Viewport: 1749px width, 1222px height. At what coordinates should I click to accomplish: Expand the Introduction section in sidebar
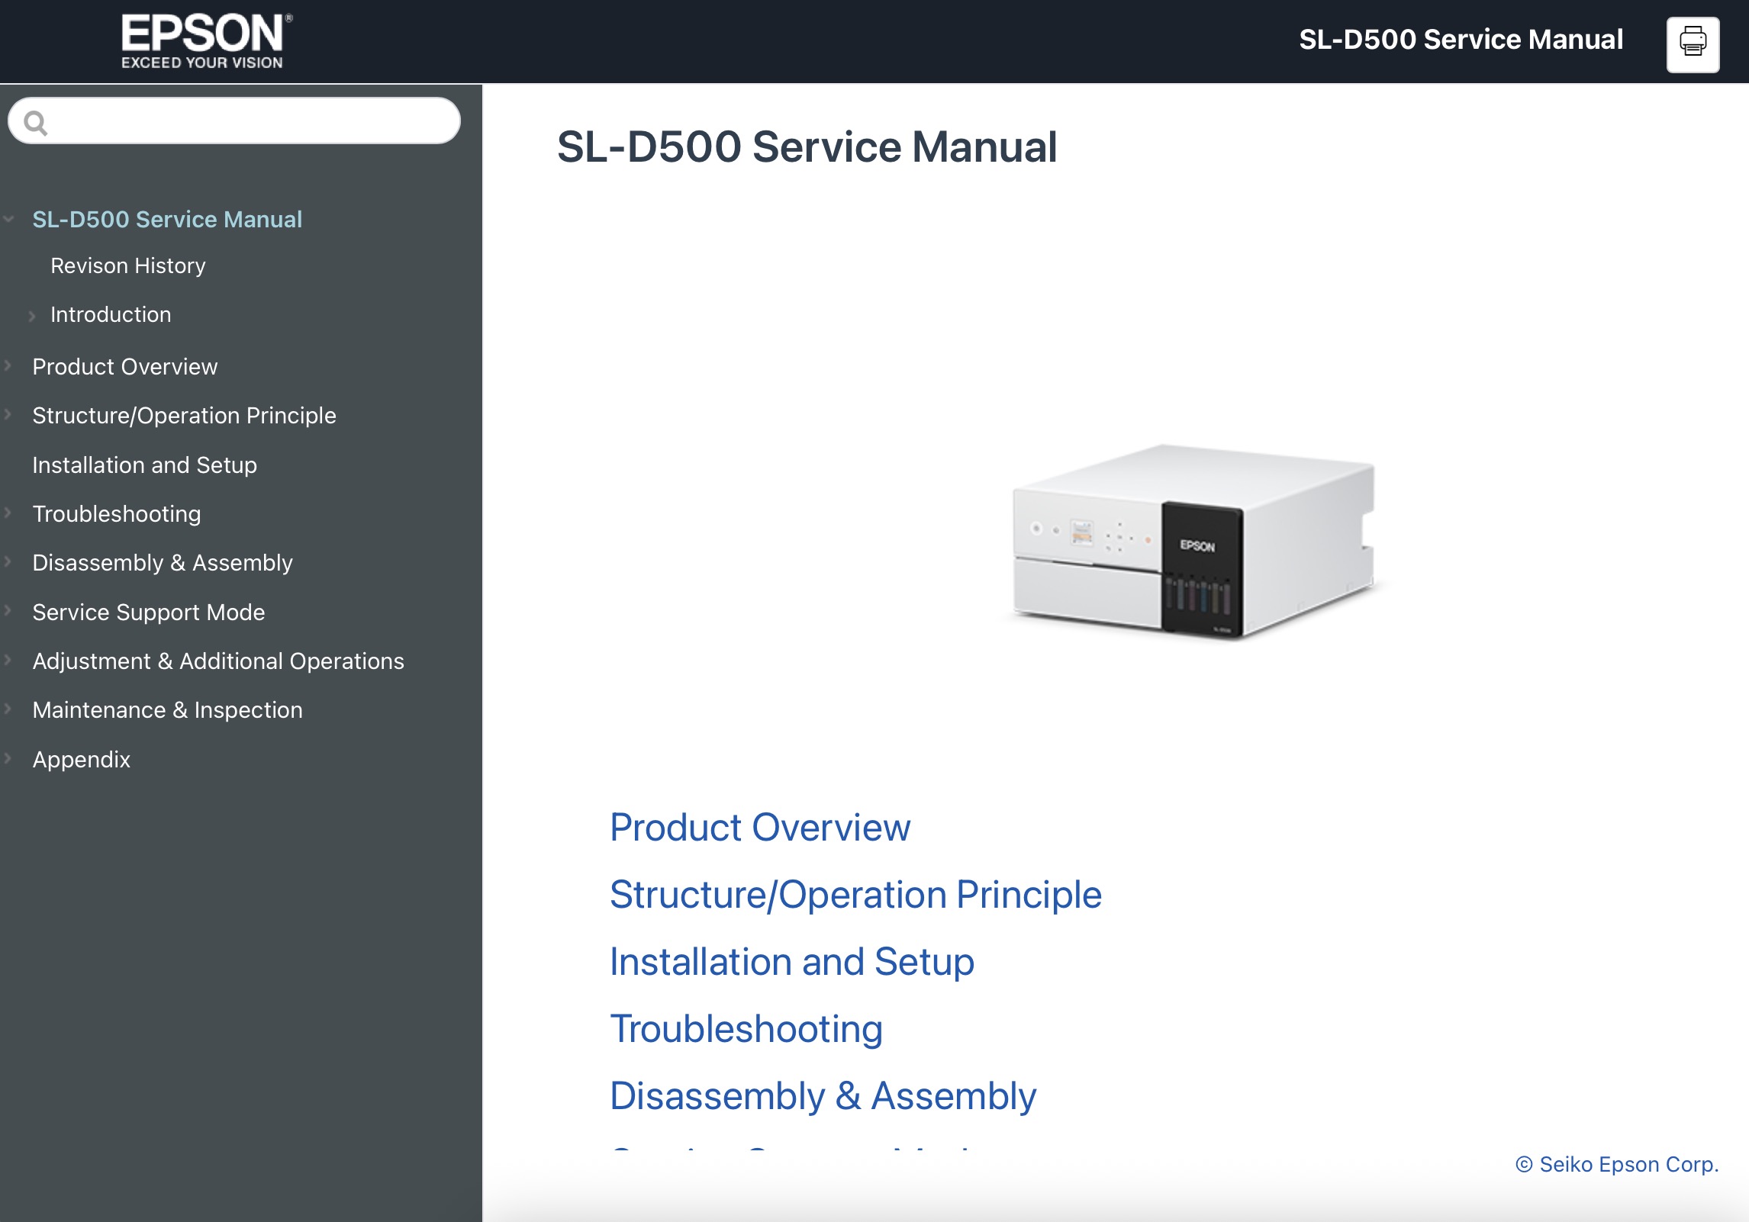(x=32, y=314)
